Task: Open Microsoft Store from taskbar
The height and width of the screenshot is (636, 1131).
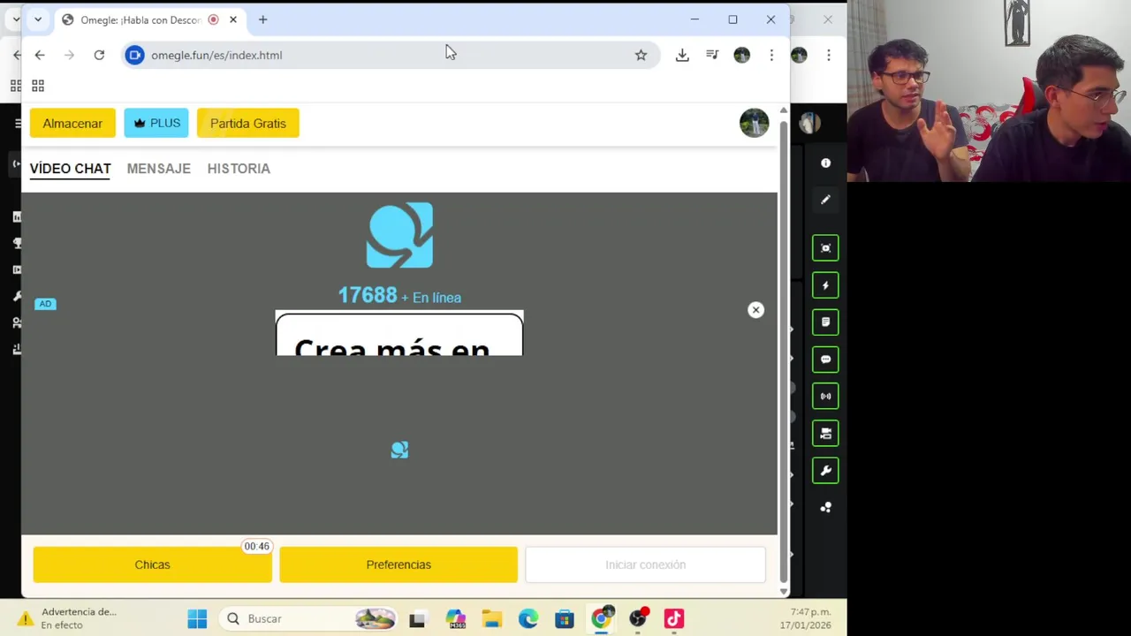Action: (565, 618)
